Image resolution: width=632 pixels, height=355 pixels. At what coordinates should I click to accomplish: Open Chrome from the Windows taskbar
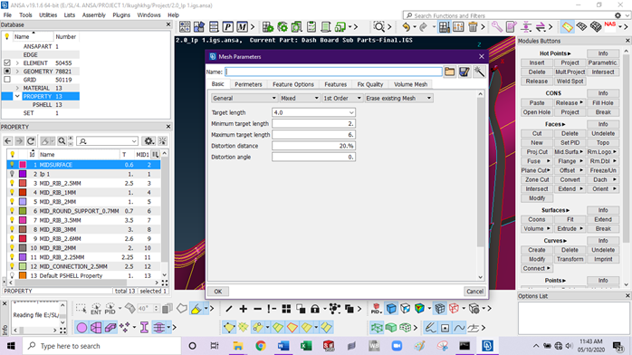(261, 346)
